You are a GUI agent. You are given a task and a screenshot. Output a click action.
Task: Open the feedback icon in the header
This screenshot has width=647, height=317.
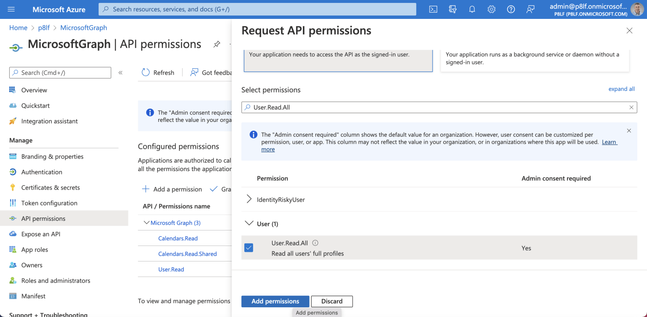coord(530,9)
